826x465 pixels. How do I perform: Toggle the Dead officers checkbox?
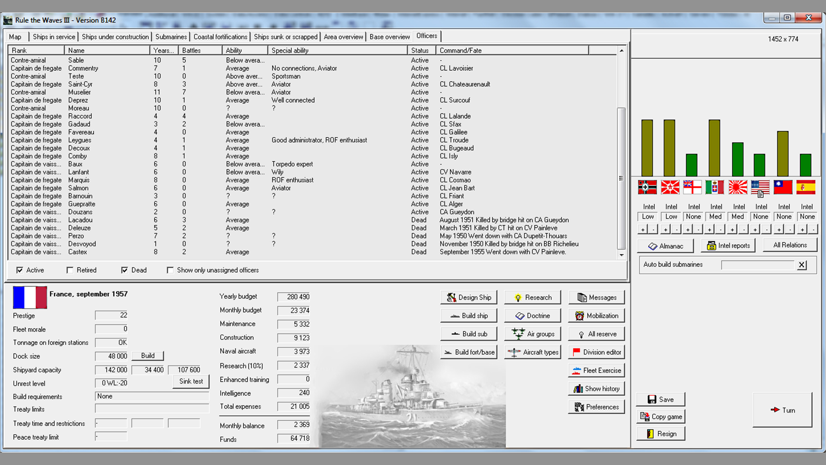(124, 270)
